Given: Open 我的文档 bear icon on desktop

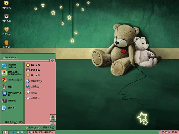Looking at the screenshot, I should tap(6, 5).
